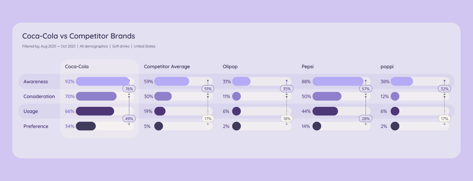This screenshot has height=181, width=473.
Task: Click Pepsi's 57% conversion badge
Action: coord(366,89)
